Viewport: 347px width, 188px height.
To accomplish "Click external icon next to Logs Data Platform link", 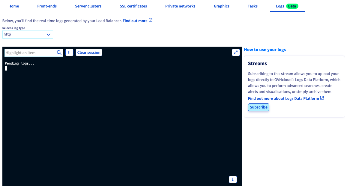I will click(322, 98).
